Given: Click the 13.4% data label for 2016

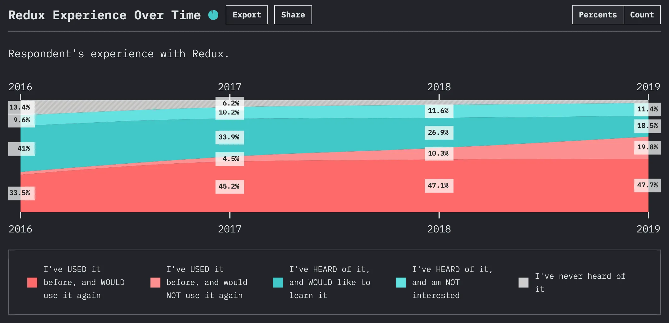Looking at the screenshot, I should [x=21, y=107].
